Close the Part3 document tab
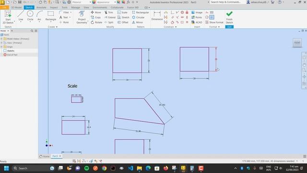 point(60,156)
